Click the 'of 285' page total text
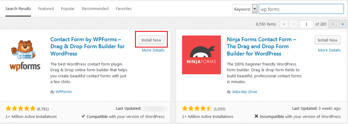The width and height of the screenshot is (348, 124). coord(321,24)
